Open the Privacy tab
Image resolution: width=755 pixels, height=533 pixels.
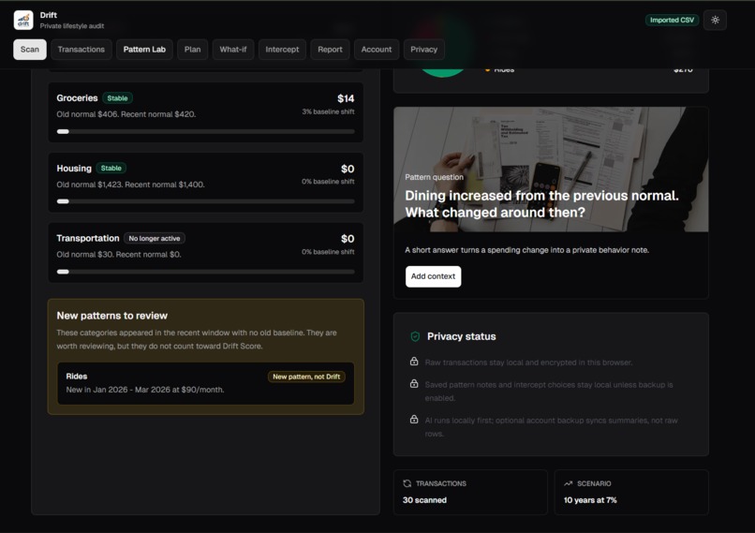[x=423, y=50]
